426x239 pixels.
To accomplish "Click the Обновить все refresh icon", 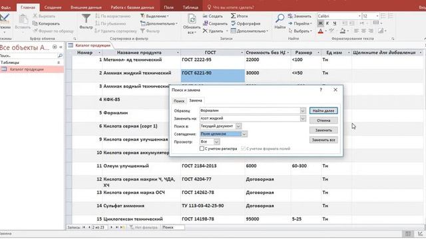I will coord(192,19).
